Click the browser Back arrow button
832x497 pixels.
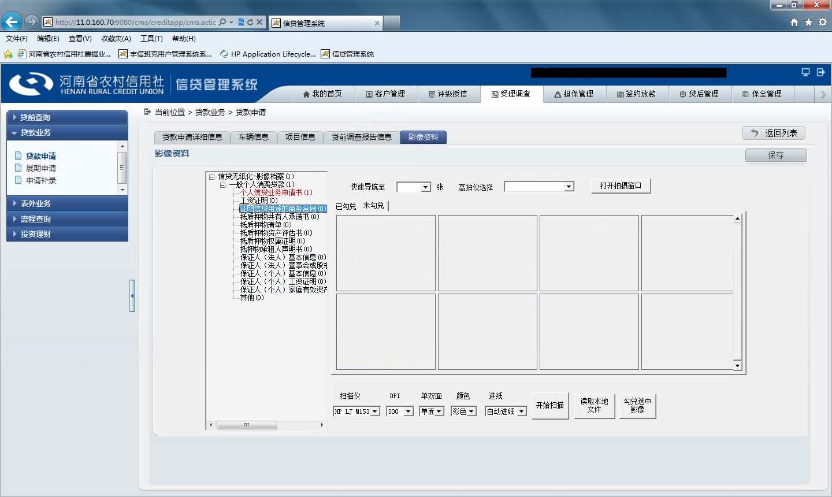point(11,22)
